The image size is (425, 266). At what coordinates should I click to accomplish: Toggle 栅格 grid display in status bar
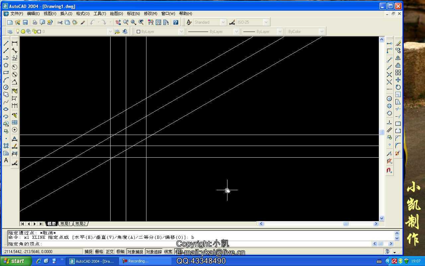(x=99, y=252)
